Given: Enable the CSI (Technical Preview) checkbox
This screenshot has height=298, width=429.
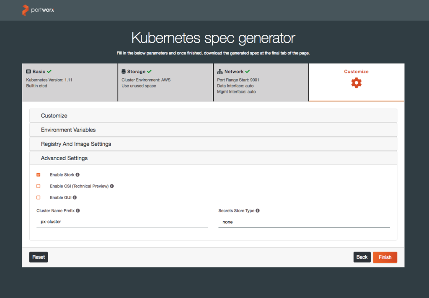Looking at the screenshot, I should (x=39, y=186).
